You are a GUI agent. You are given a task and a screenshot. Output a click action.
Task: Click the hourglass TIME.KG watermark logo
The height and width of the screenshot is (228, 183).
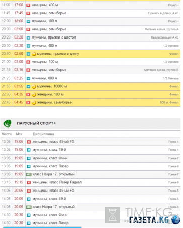click(112, 215)
